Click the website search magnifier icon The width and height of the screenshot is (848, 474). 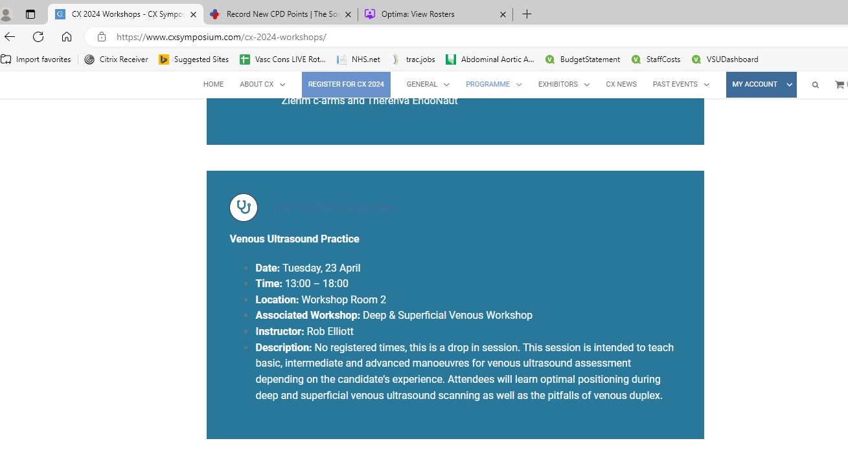point(815,85)
